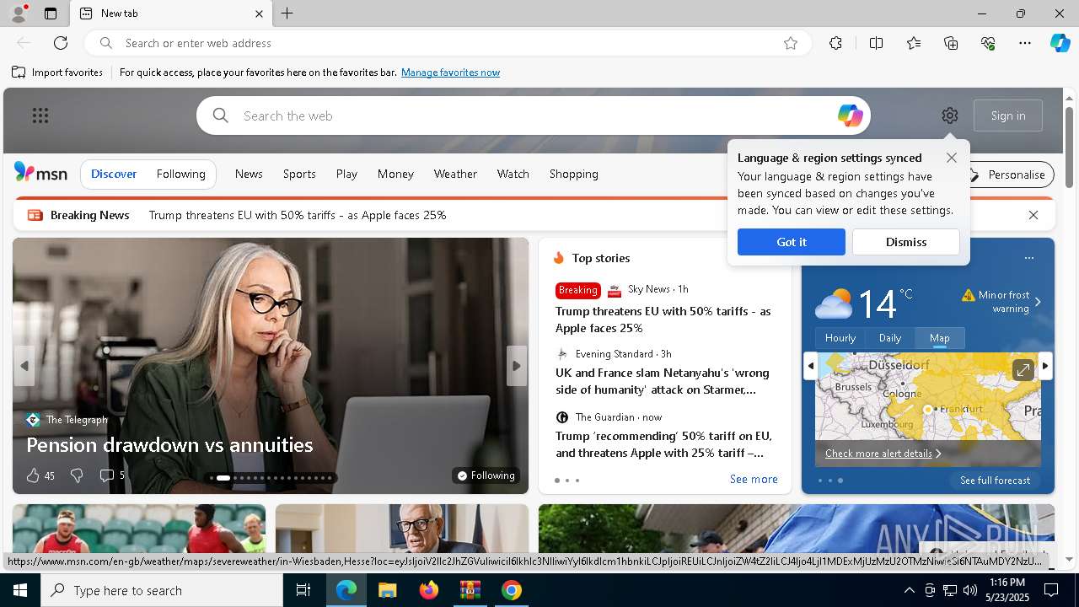
Task: Open the Shopping tab
Action: pos(574,174)
